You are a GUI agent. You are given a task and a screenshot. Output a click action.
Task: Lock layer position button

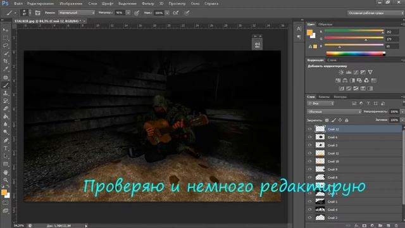coord(340,120)
